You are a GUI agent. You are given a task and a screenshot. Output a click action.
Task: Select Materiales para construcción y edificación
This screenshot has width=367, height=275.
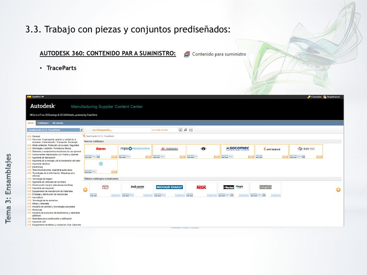52,219
